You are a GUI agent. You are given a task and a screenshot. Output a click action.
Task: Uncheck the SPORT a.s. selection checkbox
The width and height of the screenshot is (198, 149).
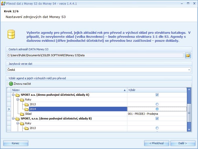[157, 95]
